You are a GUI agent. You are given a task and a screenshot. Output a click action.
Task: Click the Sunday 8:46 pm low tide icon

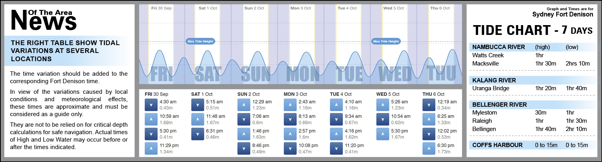[243, 148]
